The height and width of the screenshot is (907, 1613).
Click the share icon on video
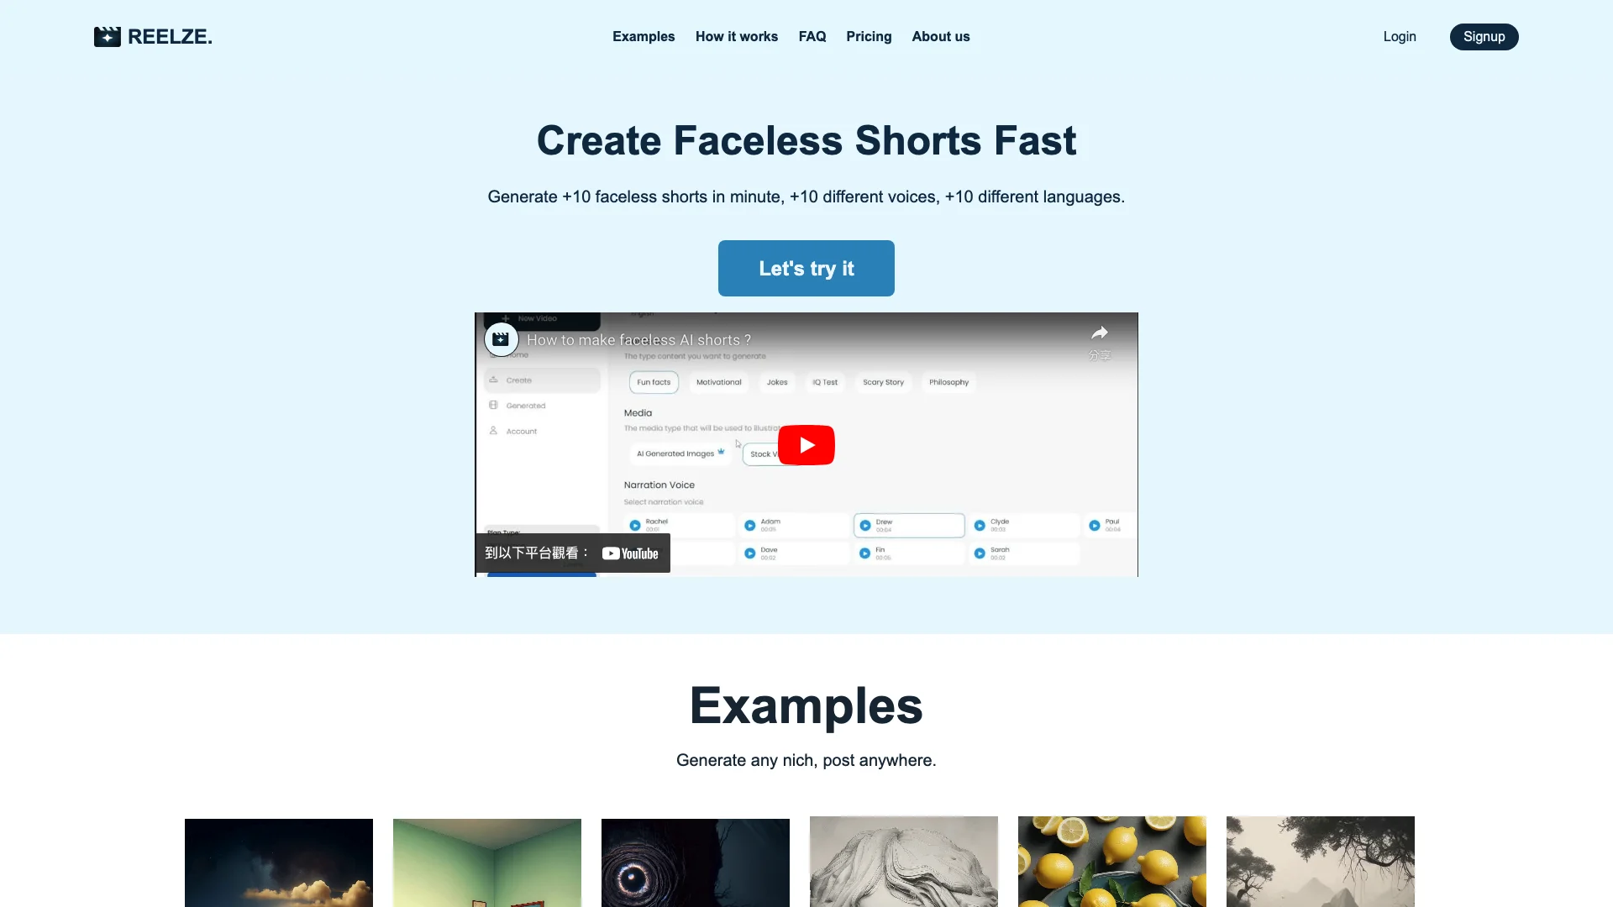click(x=1100, y=333)
